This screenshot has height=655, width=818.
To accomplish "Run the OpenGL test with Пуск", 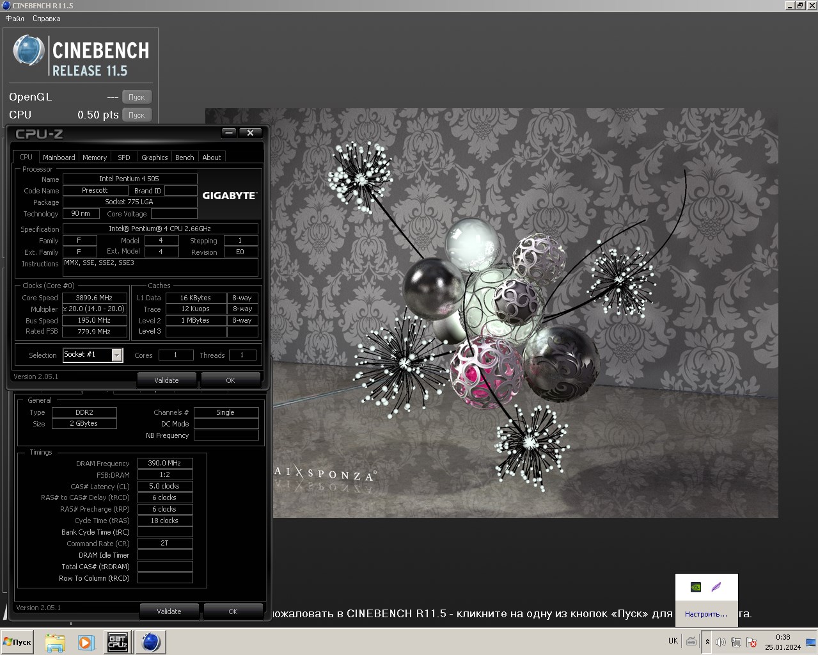I will tap(137, 97).
